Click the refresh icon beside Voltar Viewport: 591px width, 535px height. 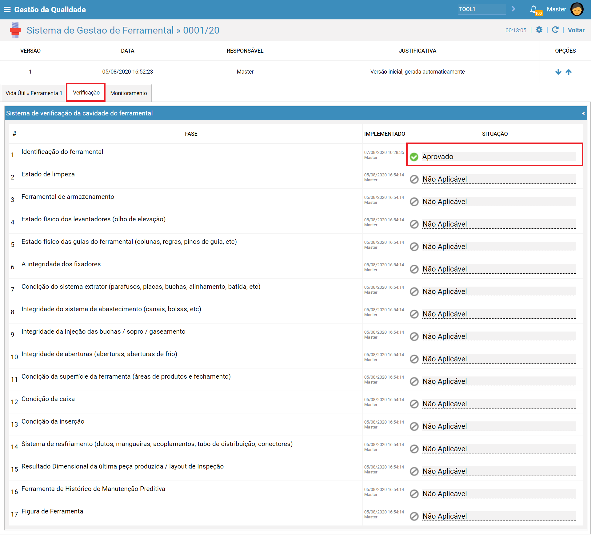tap(555, 30)
